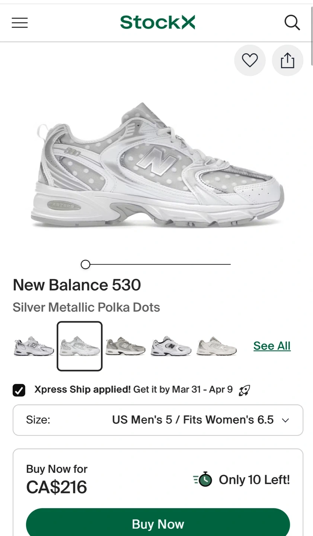Open the See All colorways link
The height and width of the screenshot is (536, 313).
pyautogui.click(x=272, y=346)
